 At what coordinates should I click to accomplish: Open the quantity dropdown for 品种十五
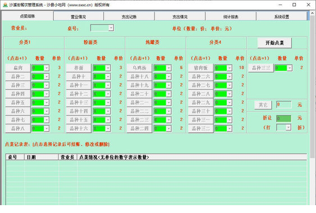pos(108,120)
